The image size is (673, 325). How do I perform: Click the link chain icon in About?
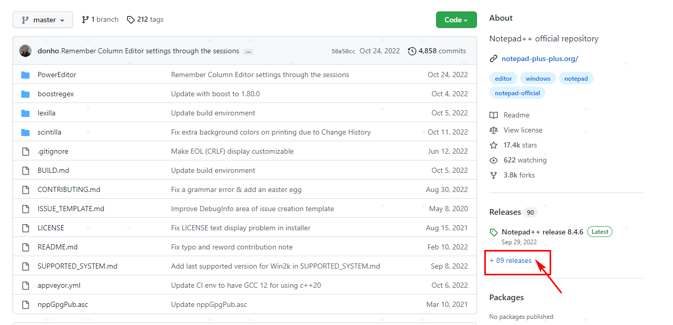(494, 58)
